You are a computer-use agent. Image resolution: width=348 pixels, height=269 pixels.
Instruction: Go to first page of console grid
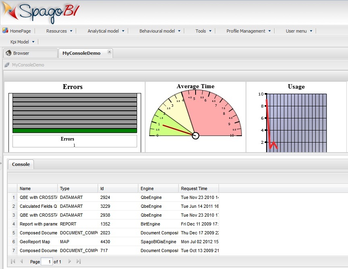point(13,262)
